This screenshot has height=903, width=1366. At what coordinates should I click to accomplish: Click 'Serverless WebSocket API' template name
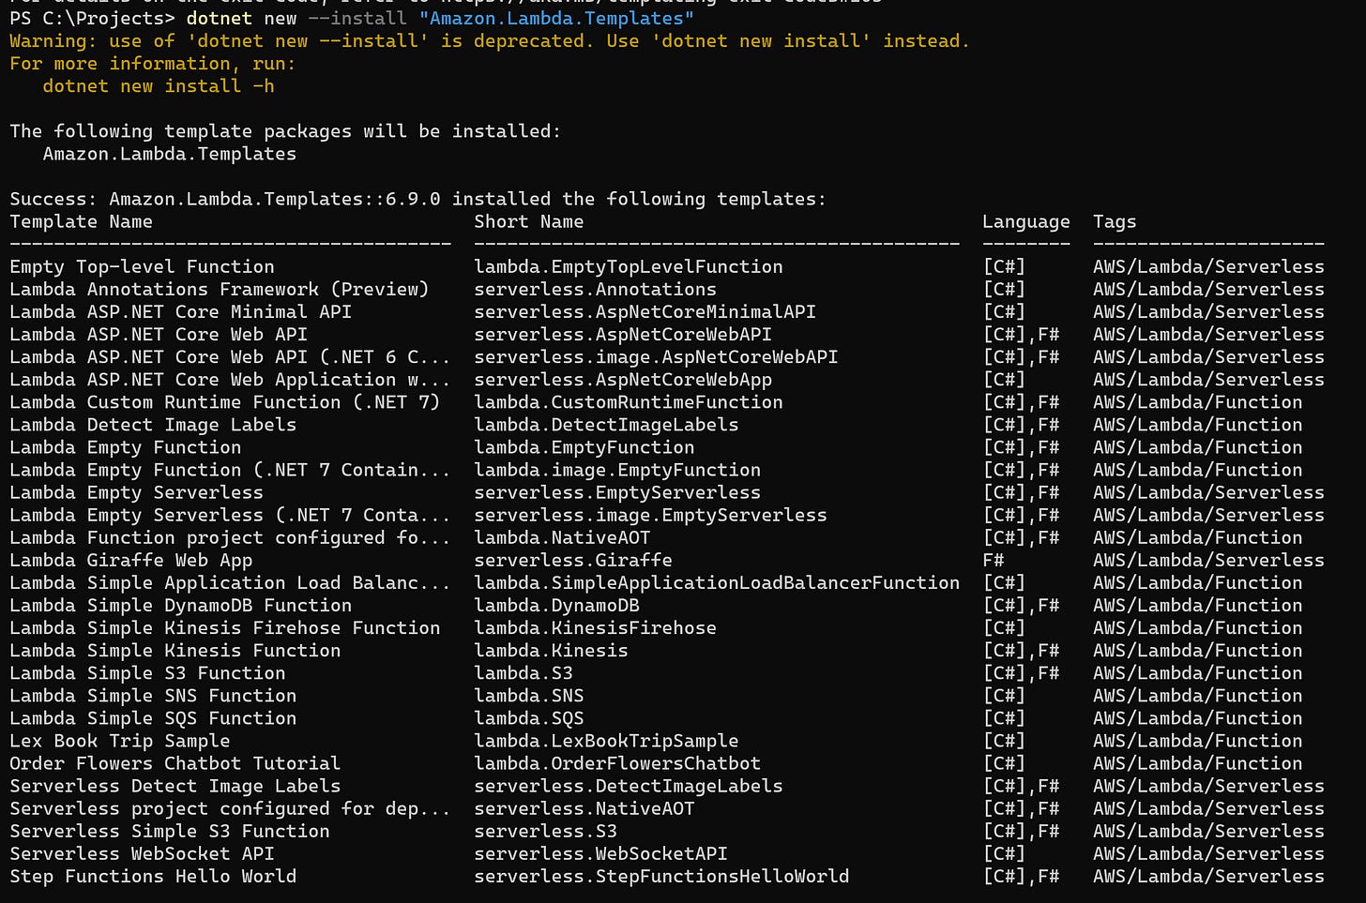(x=143, y=853)
